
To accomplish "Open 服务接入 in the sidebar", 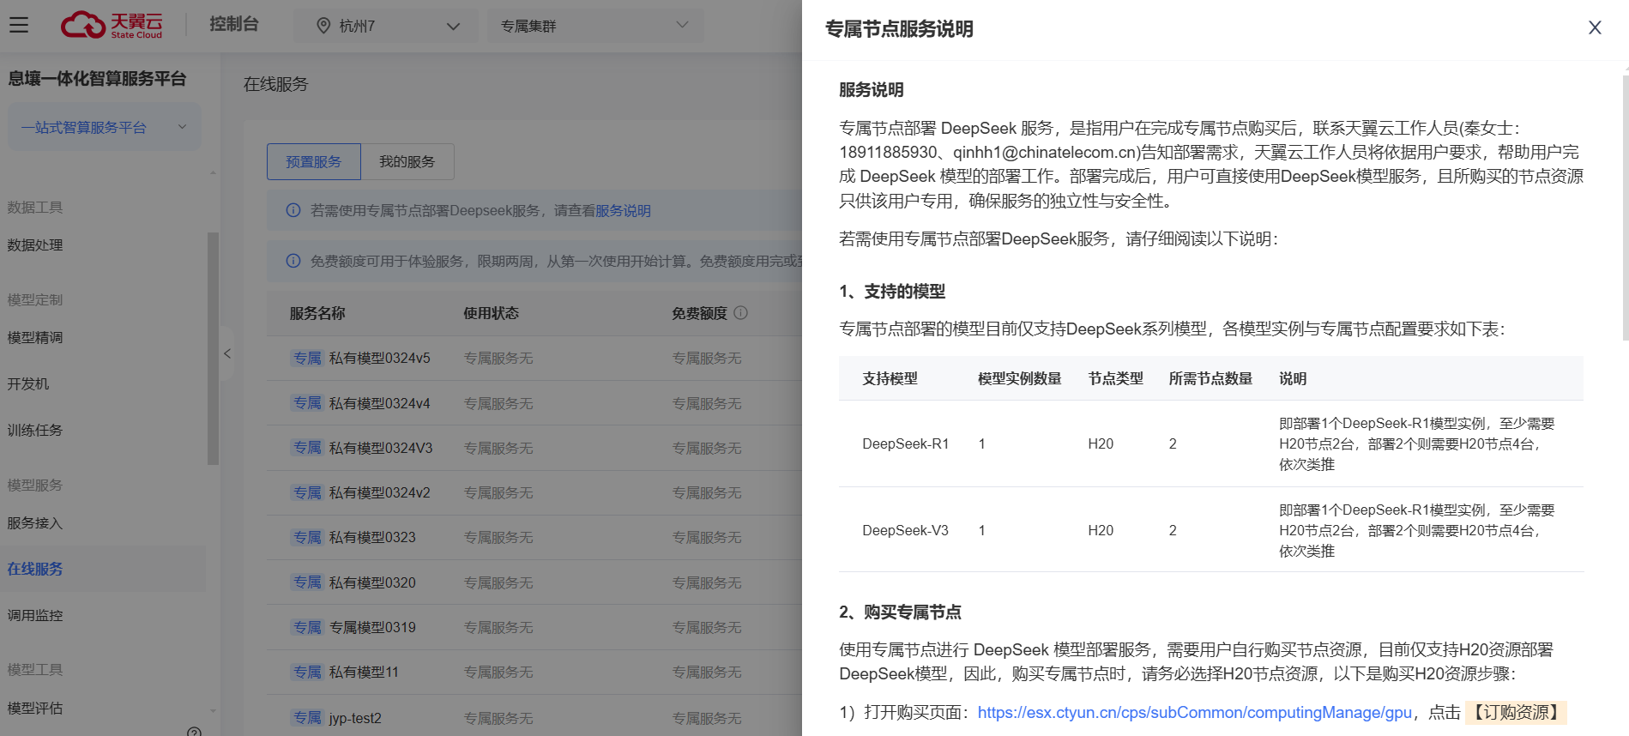I will 35,523.
